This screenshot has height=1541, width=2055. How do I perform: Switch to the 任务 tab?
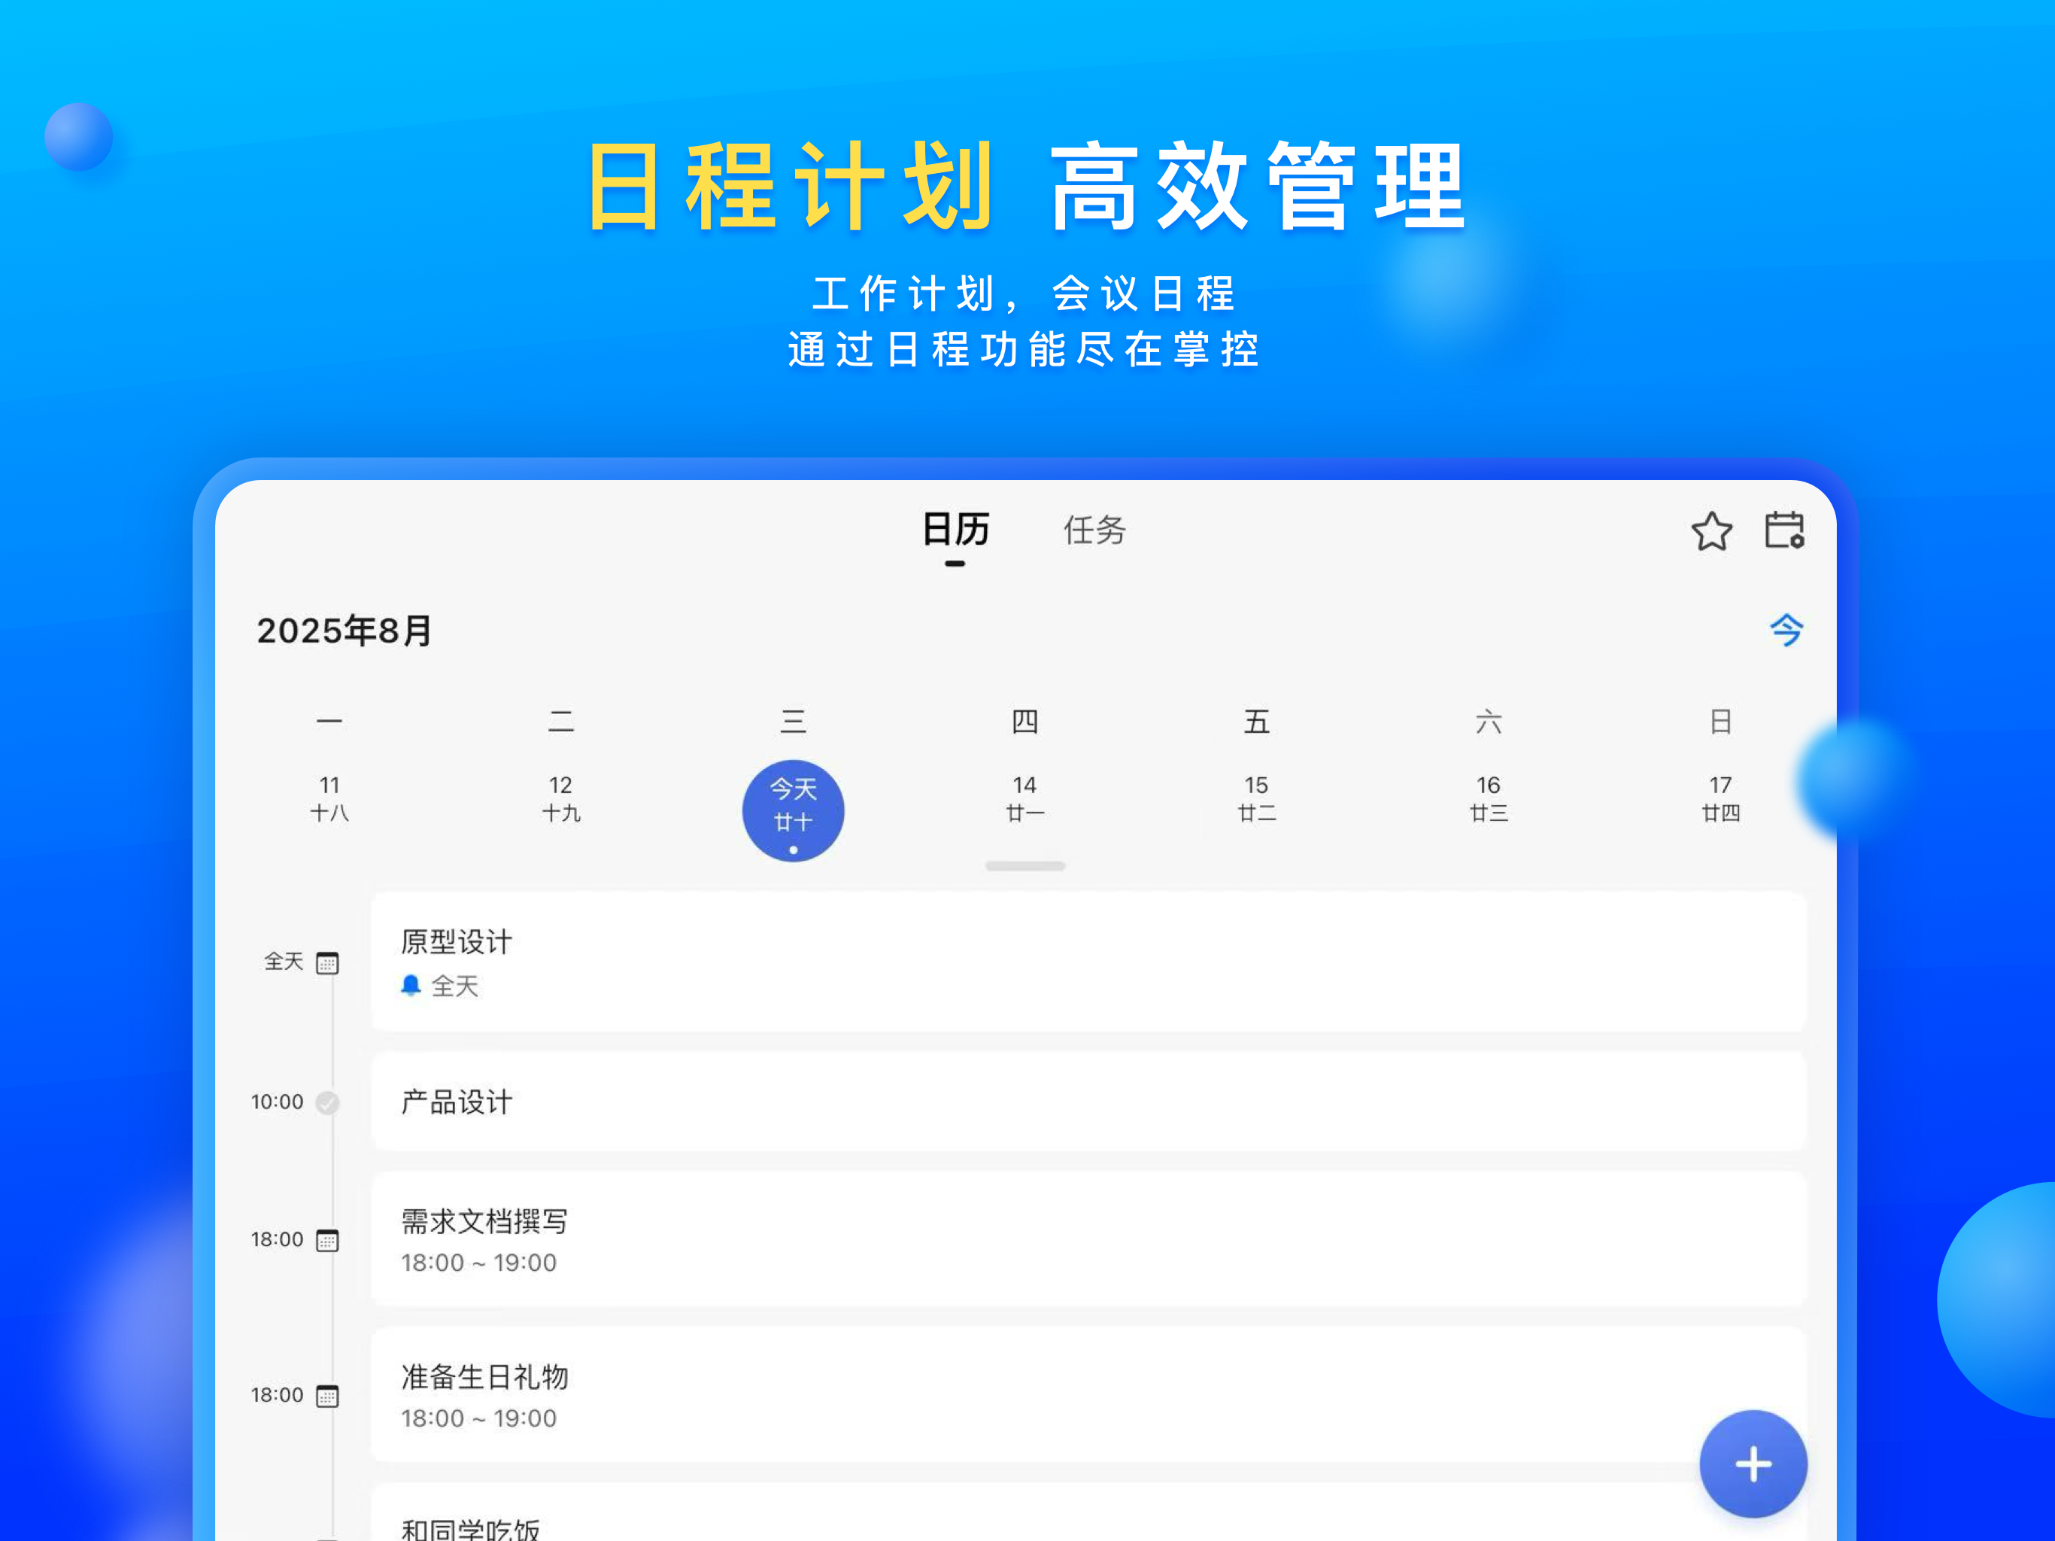1094,530
